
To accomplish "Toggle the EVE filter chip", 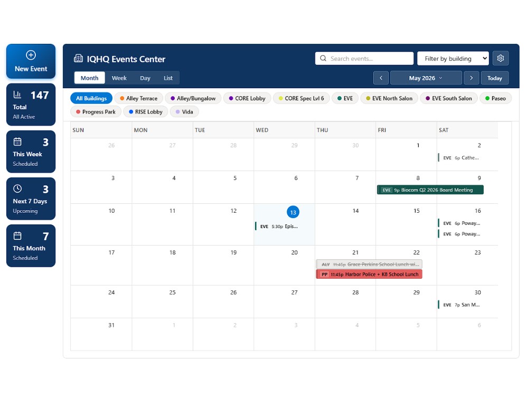I will click(345, 98).
